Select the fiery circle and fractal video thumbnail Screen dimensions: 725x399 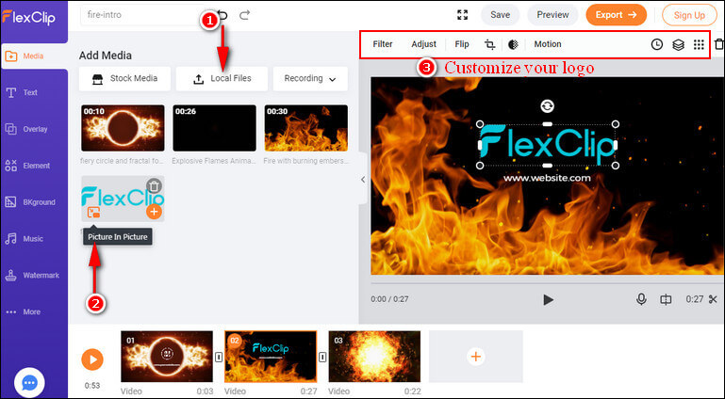pos(123,128)
